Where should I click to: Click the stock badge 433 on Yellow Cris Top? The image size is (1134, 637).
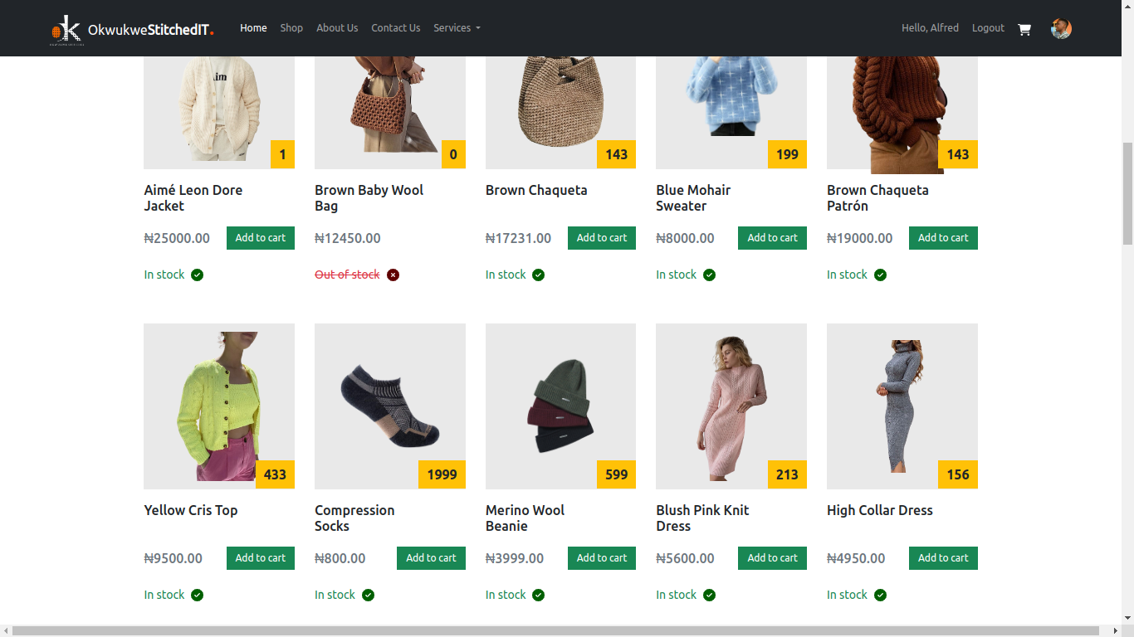(x=275, y=474)
